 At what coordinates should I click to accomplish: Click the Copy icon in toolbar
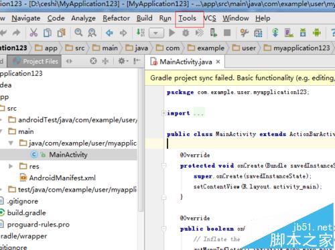48,33
